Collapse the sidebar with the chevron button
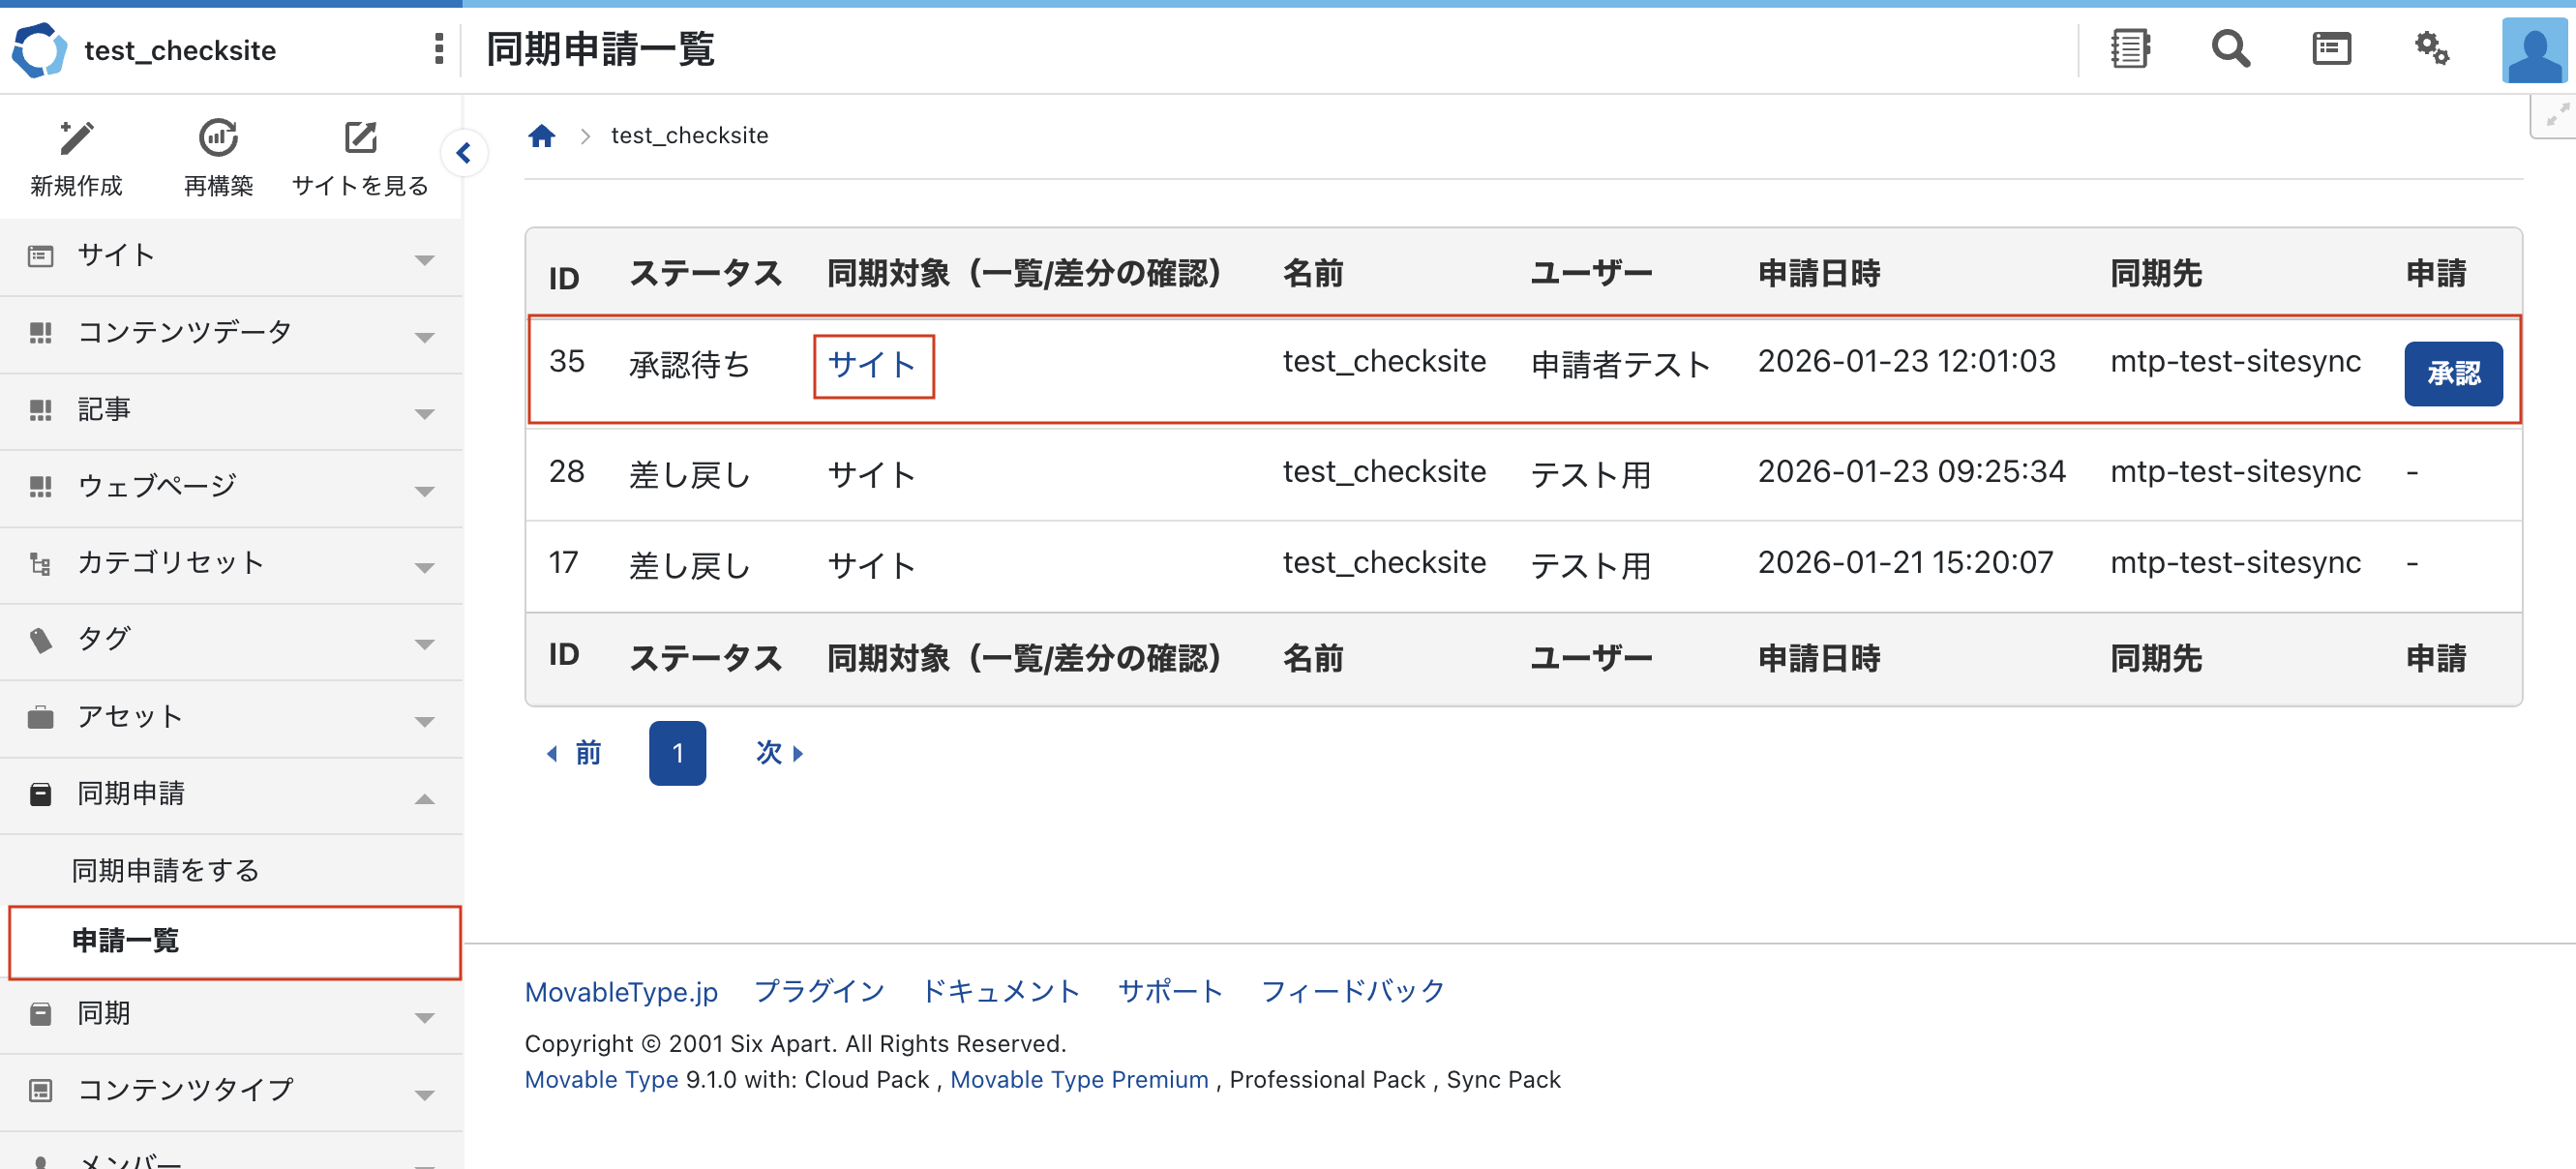This screenshot has height=1169, width=2576. tap(463, 153)
